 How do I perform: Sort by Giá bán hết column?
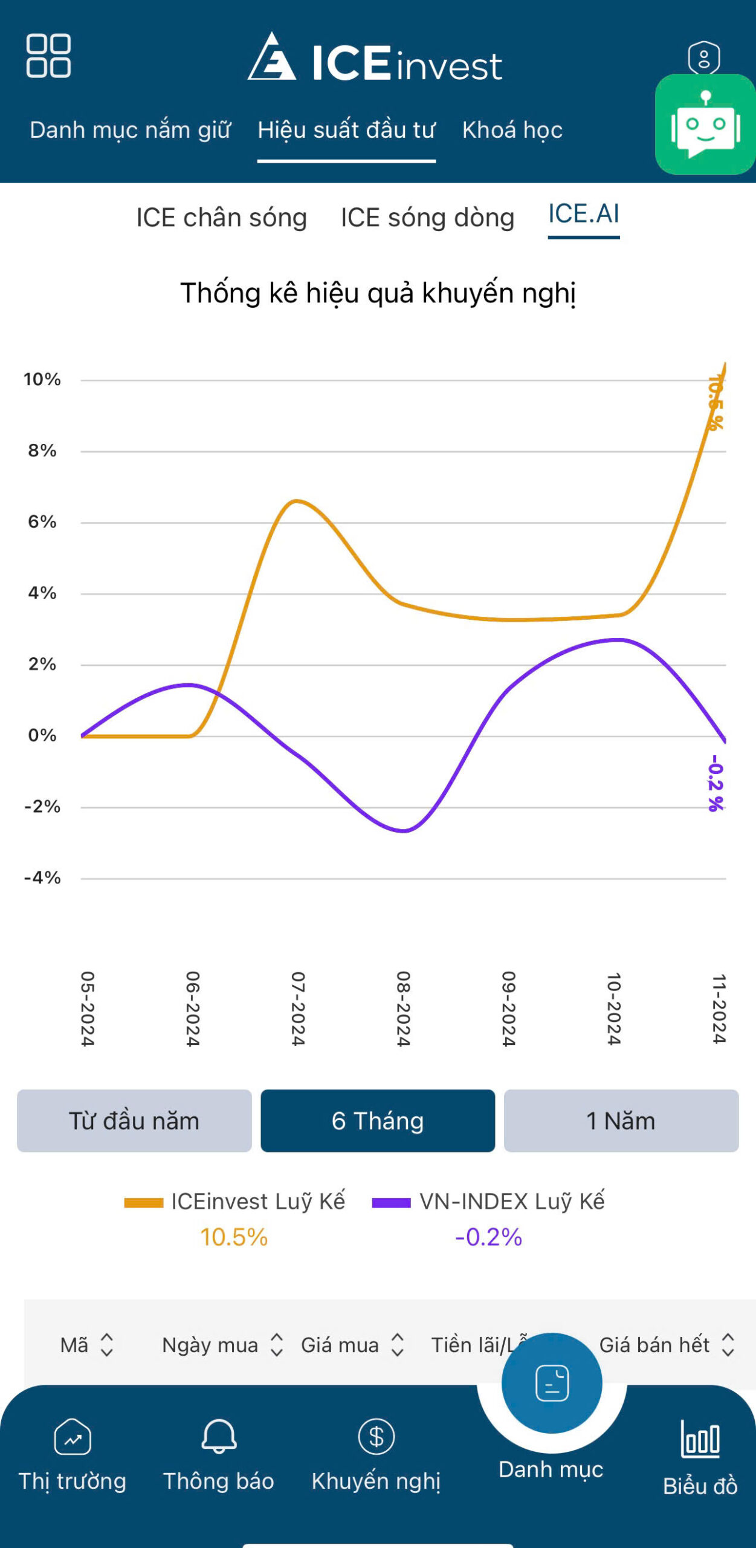[728, 1345]
